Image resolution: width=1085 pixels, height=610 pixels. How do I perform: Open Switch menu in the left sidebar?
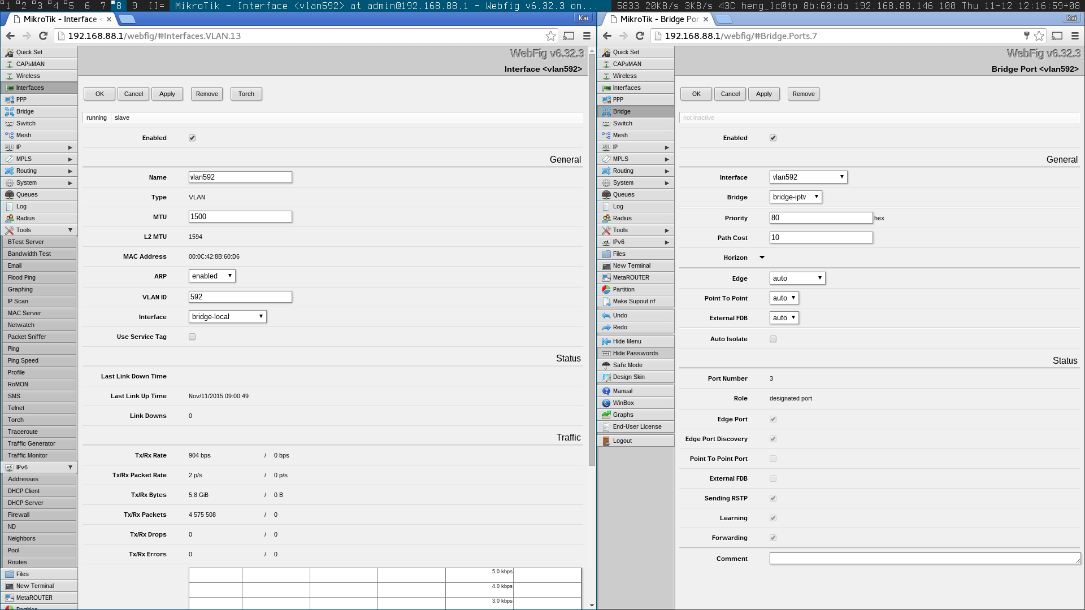(26, 123)
